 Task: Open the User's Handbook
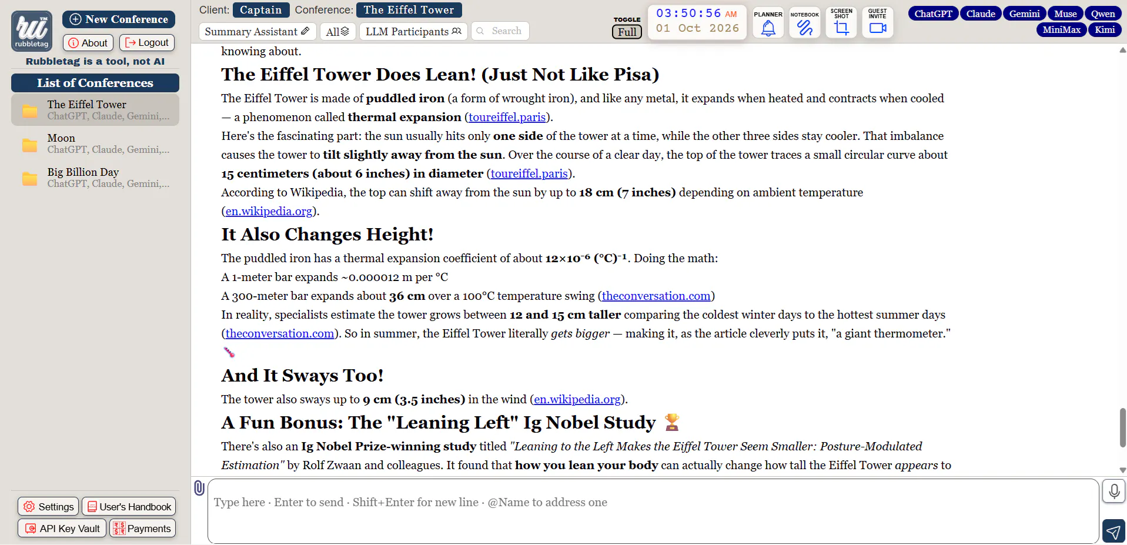[129, 507]
